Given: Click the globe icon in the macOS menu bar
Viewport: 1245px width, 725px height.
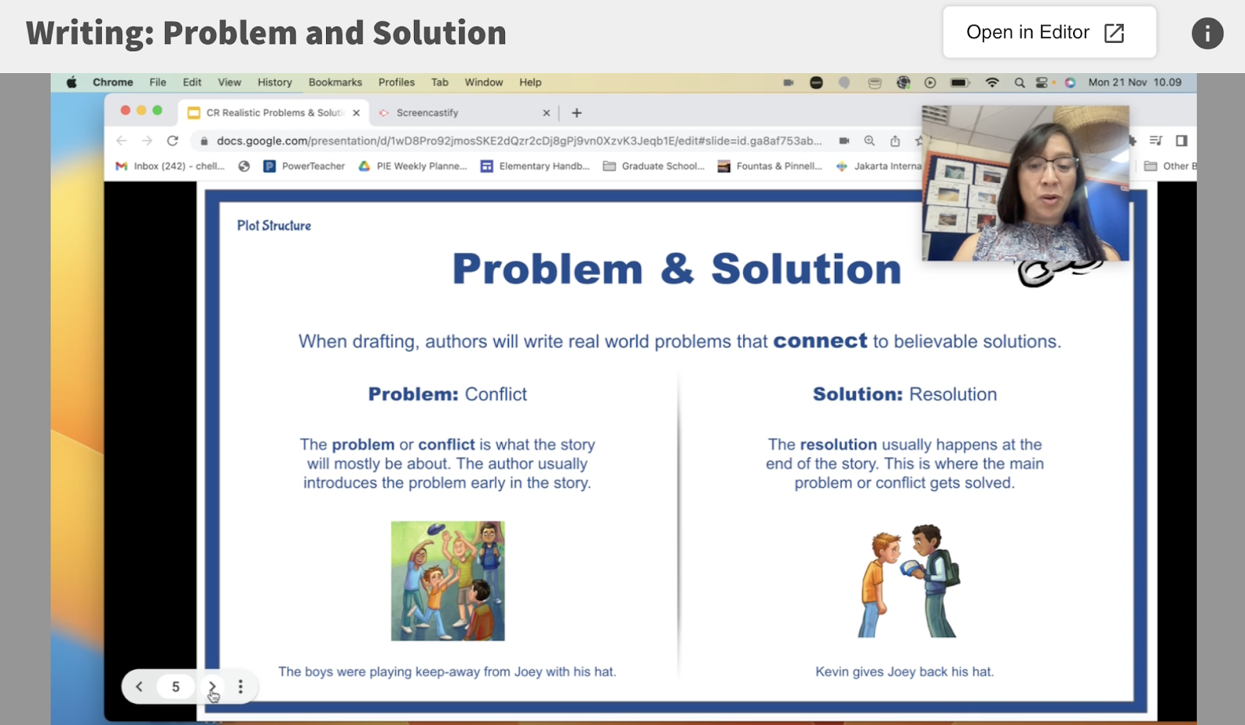Looking at the screenshot, I should (x=903, y=82).
